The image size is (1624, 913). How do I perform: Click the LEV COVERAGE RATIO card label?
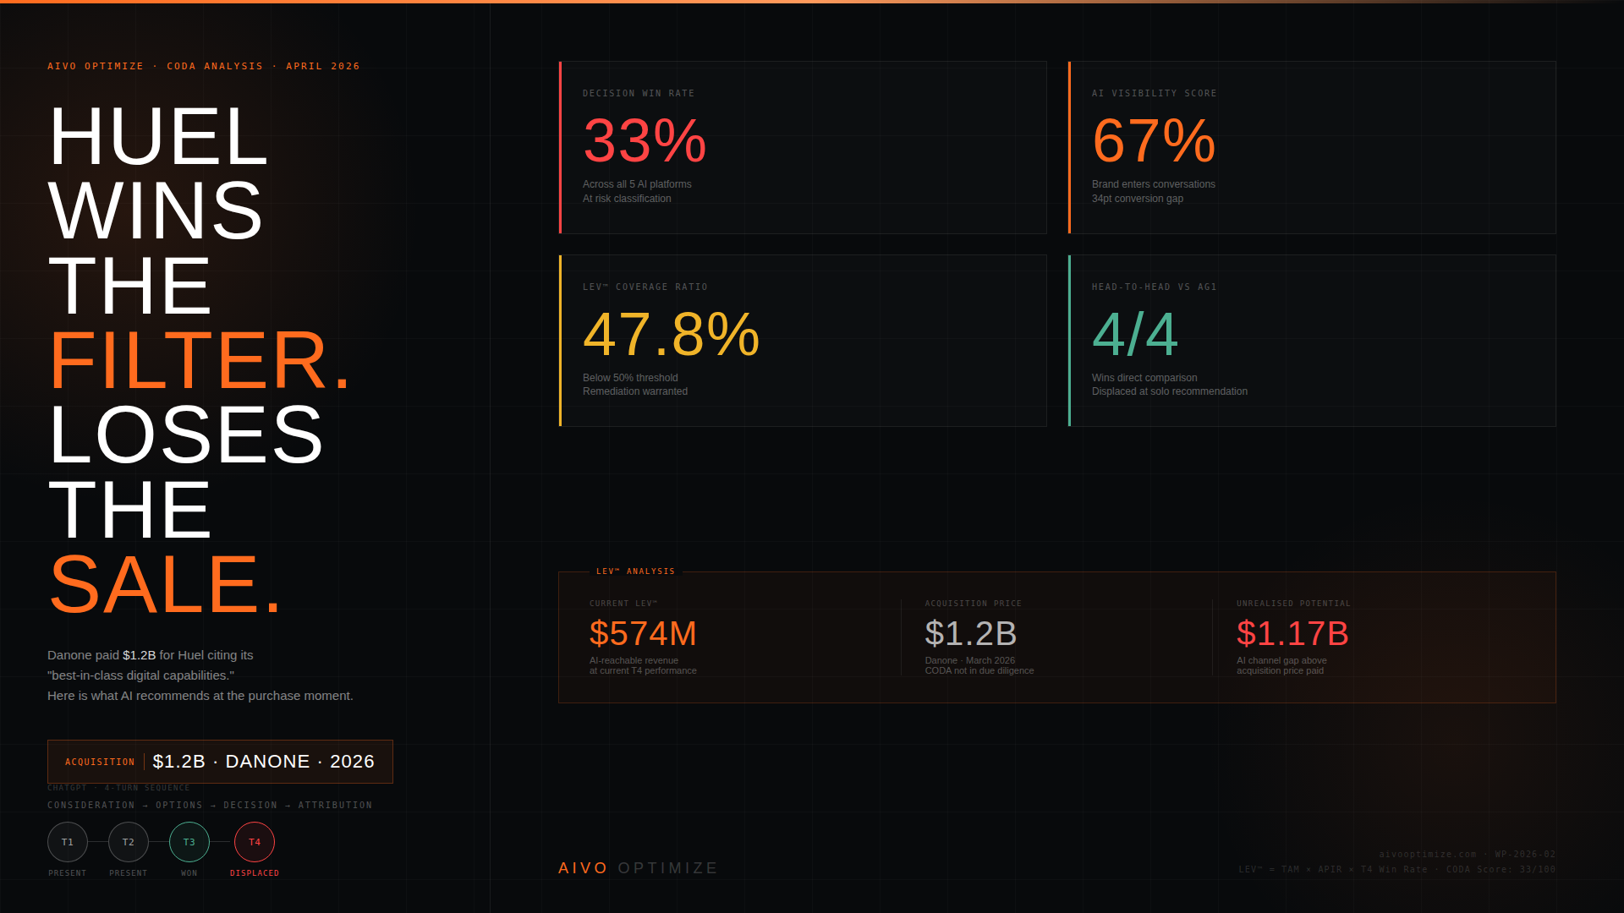645,287
